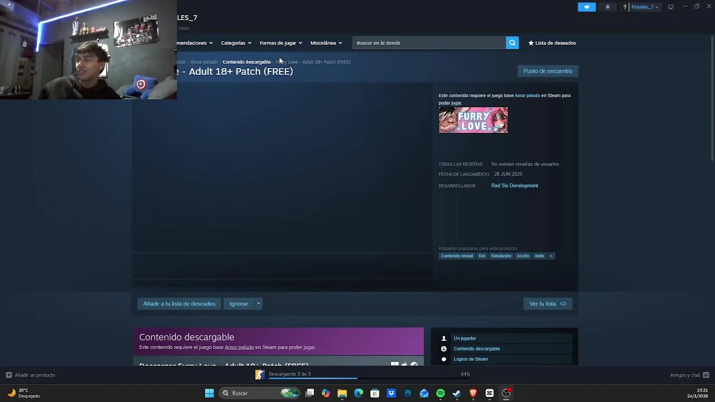Open Task View in the taskbar
715x402 pixels.
(310, 393)
